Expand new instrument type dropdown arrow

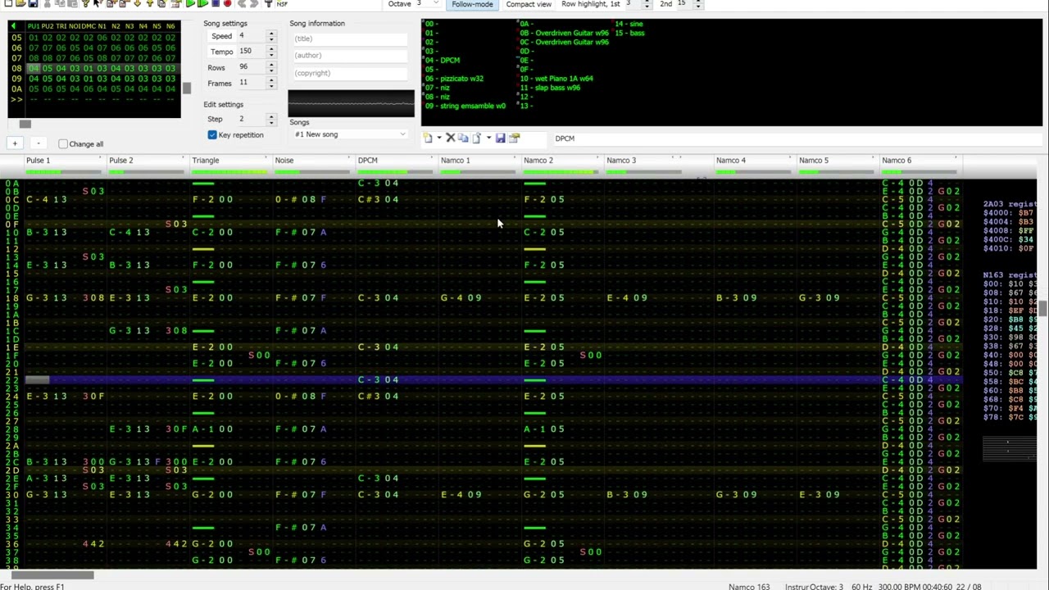[438, 138]
